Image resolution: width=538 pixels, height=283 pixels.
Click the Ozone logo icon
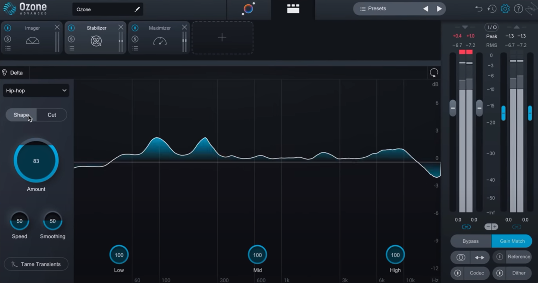(10, 9)
